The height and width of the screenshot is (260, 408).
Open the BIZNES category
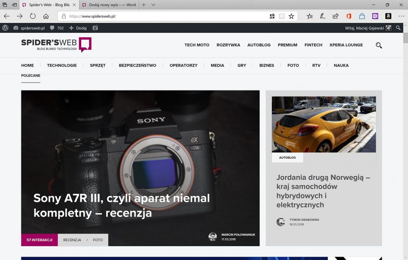[266, 65]
